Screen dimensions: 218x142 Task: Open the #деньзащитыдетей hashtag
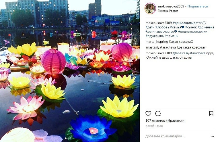187,23
